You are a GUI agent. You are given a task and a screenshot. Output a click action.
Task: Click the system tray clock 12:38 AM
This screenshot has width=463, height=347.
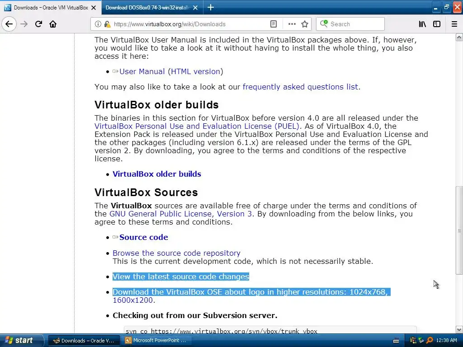[x=446, y=341]
